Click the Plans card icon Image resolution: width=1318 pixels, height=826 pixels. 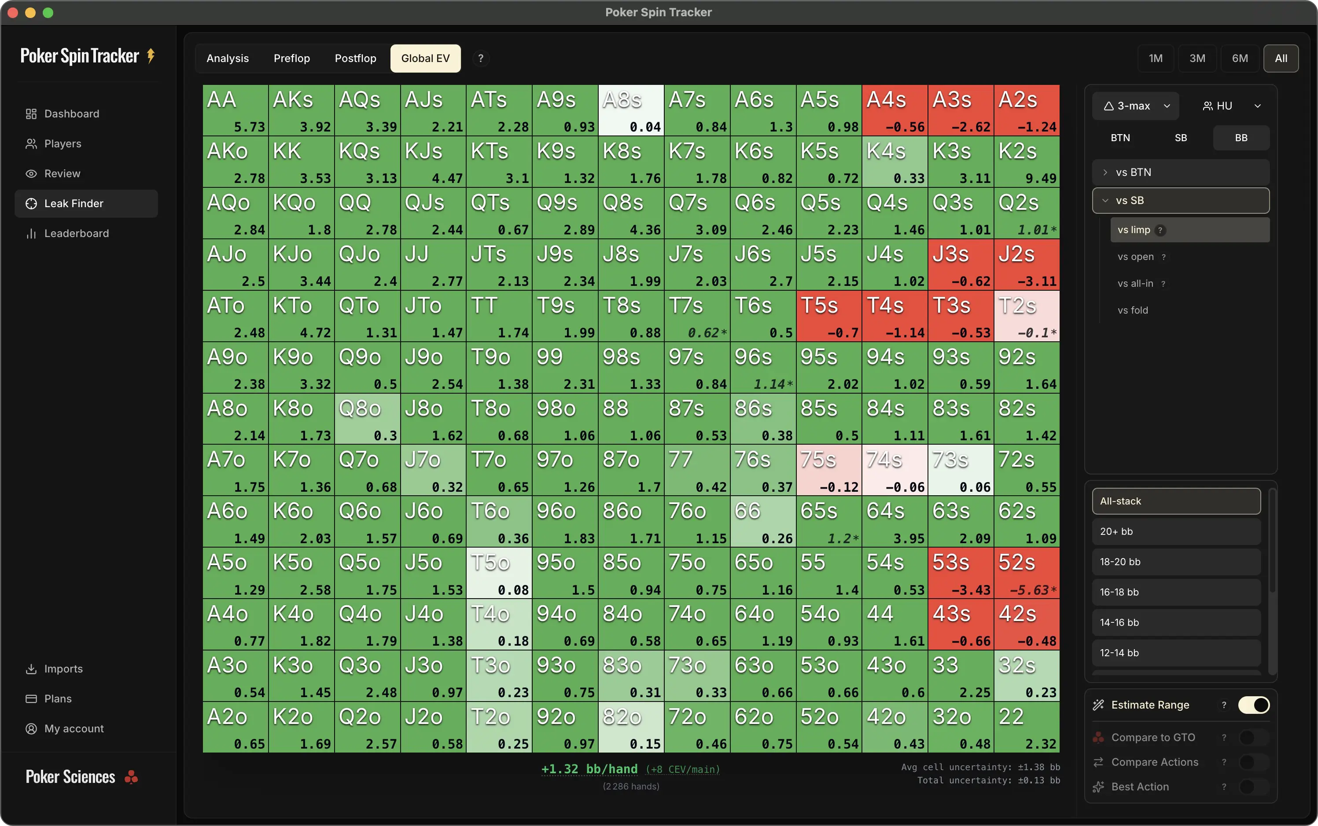coord(31,699)
